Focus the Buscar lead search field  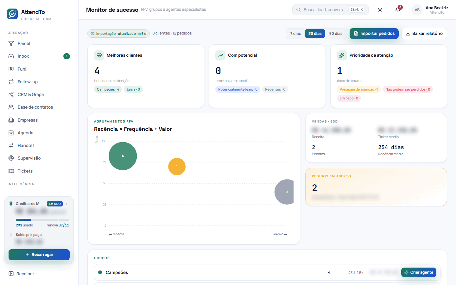pos(330,10)
